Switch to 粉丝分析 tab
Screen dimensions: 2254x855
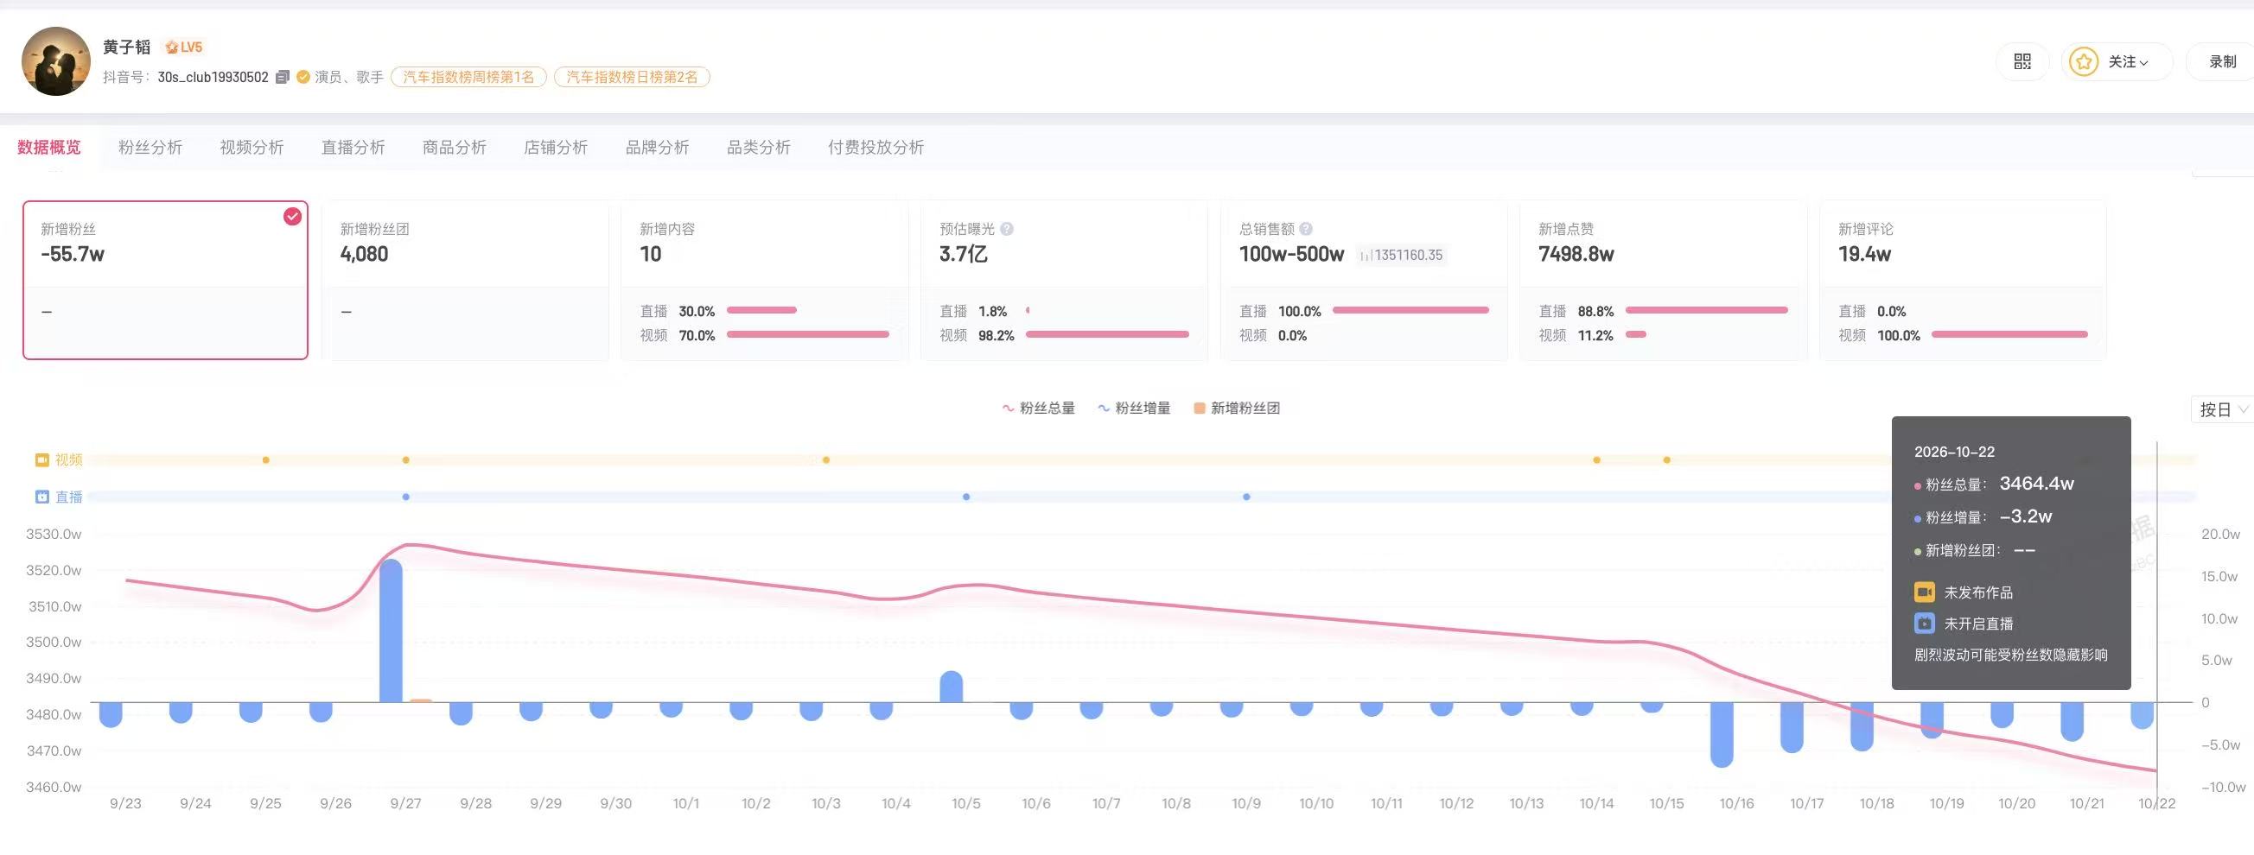click(x=150, y=147)
